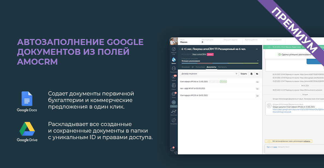The height and width of the screenshot is (168, 324).
Task: Open the docs.google.com document link
Action: (x=298, y=110)
